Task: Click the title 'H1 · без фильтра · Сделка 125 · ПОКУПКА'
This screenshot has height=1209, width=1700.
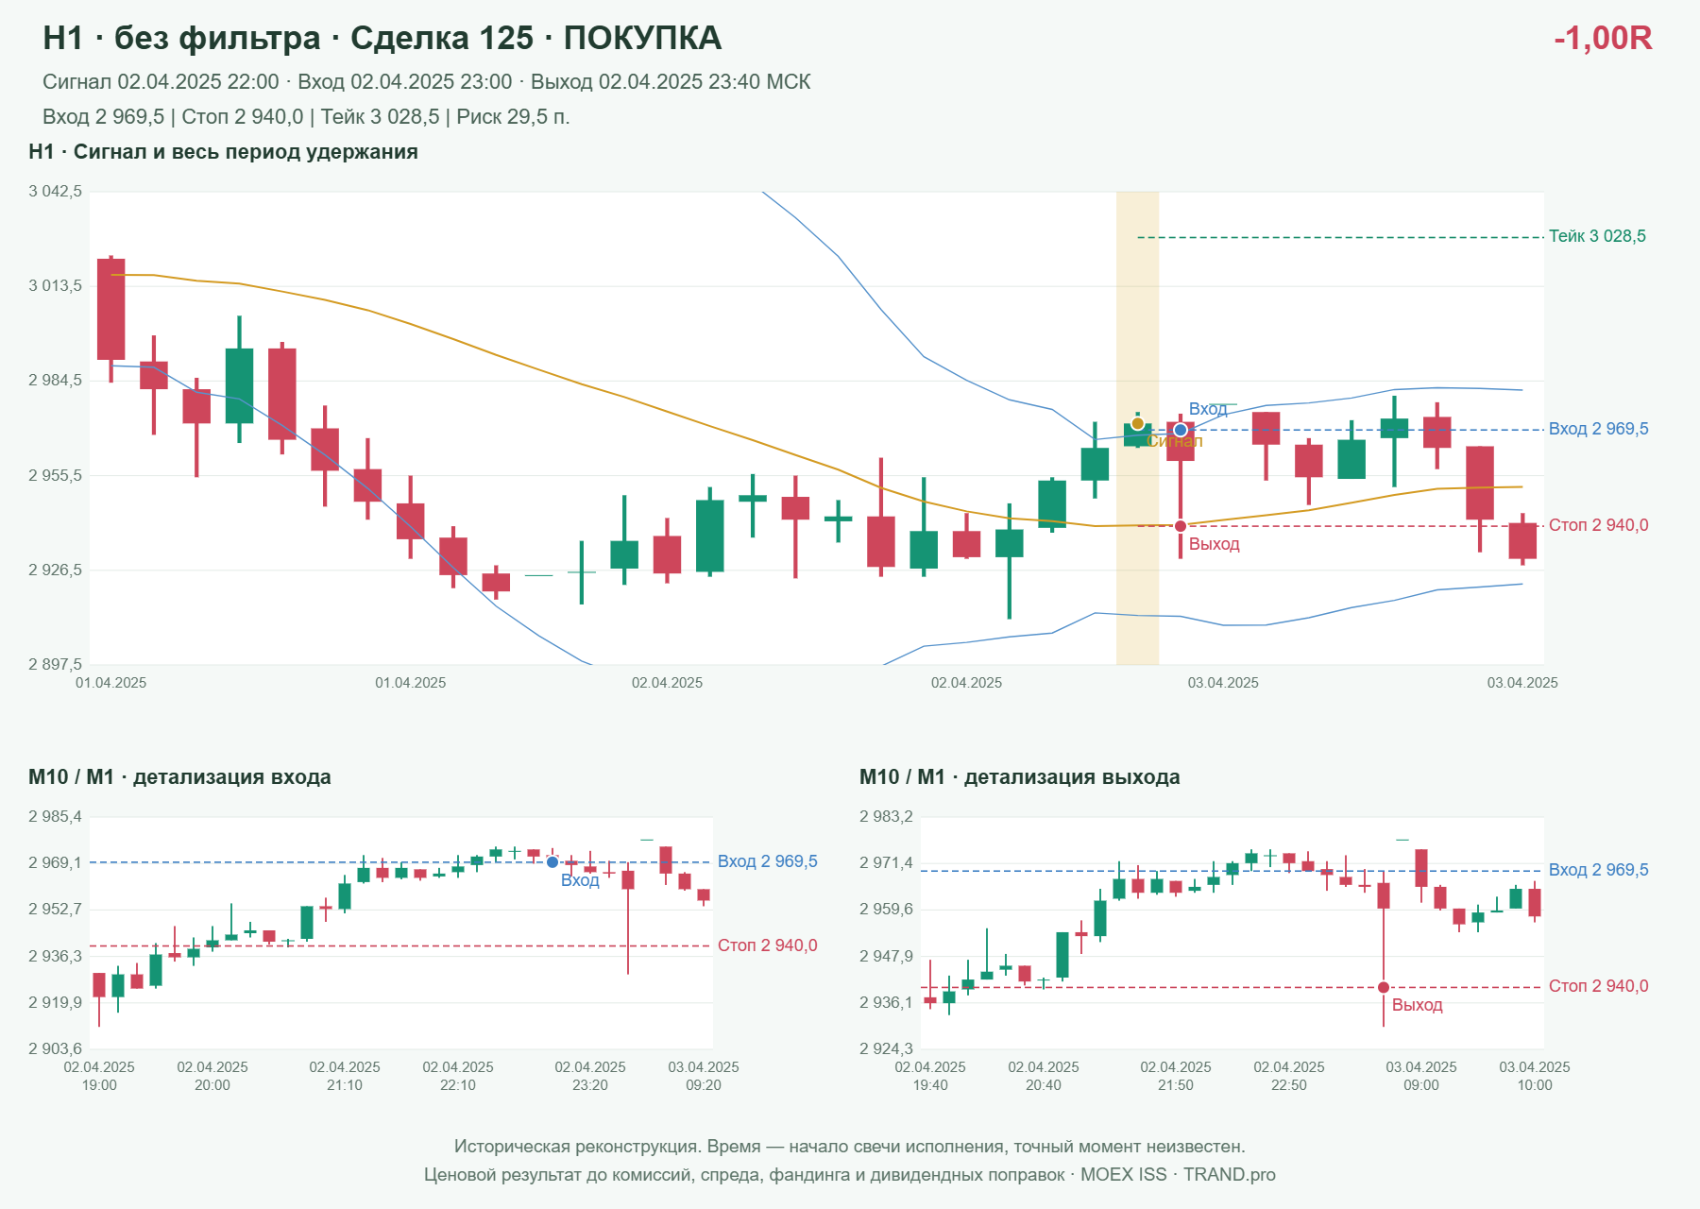Action: [x=382, y=38]
